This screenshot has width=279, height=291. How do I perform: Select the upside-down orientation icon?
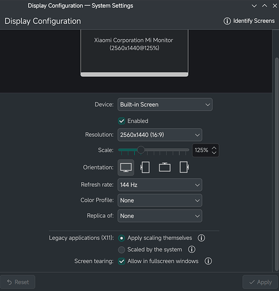(165, 168)
